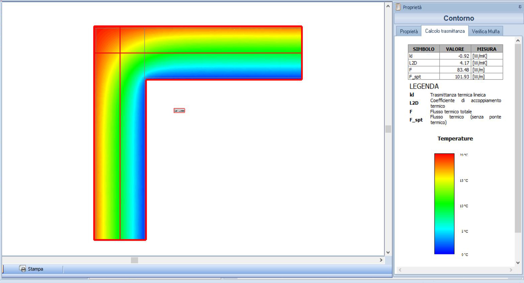The image size is (524, 283).
Task: Click the properties panel scroll down arrow
Action: pos(518,263)
